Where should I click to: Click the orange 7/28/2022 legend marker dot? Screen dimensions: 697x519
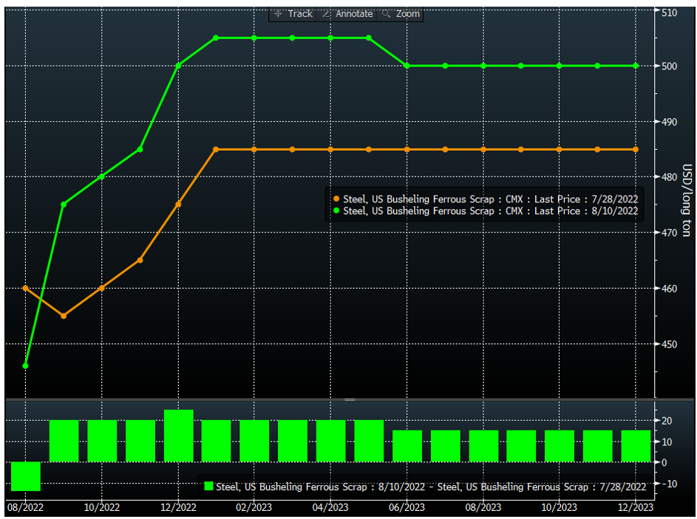coord(337,199)
